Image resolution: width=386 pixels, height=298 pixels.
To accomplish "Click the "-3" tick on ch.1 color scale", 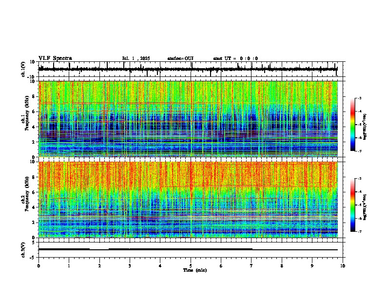I will pyautogui.click(x=359, y=98).
